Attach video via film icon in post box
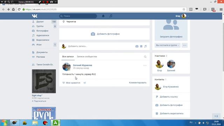 coord(141,46)
